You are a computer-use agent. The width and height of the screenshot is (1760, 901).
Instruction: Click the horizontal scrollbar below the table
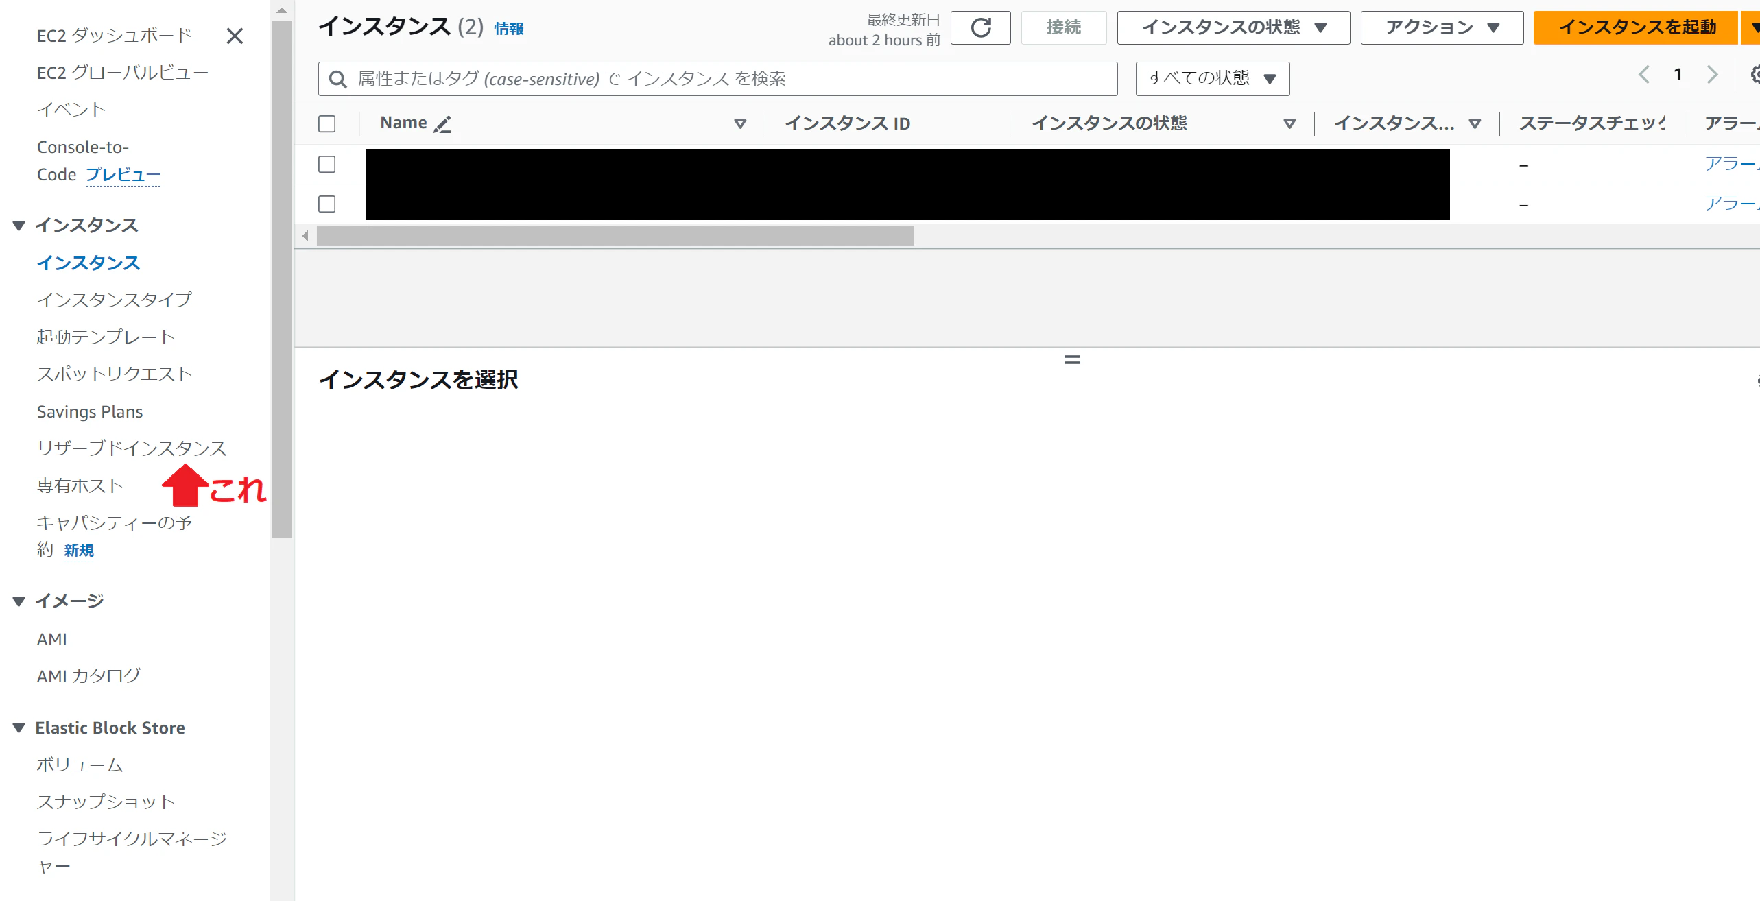click(617, 235)
